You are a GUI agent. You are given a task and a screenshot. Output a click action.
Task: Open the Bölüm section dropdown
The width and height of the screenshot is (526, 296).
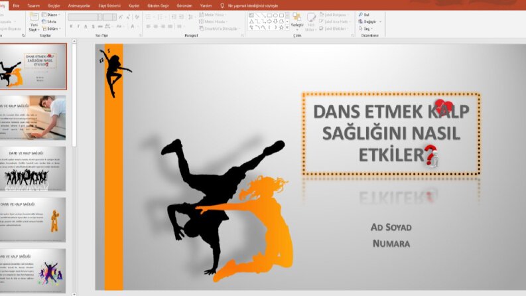point(52,29)
